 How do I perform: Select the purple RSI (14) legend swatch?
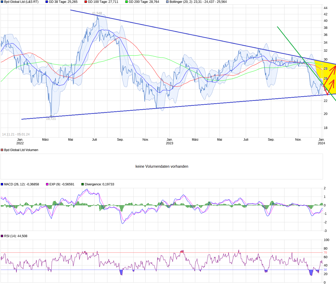coord(2,236)
